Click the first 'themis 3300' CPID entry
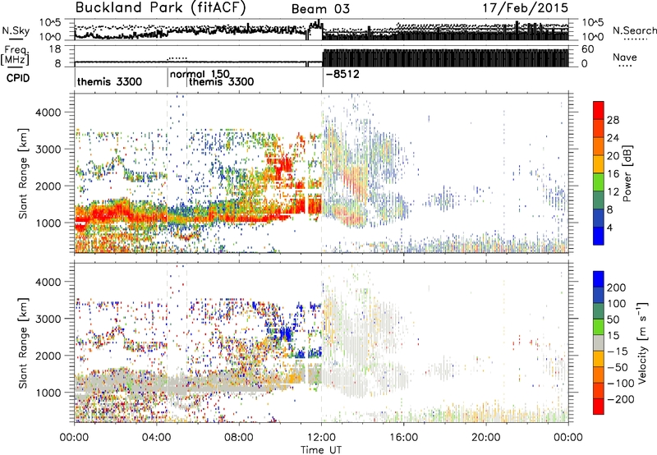 point(109,81)
